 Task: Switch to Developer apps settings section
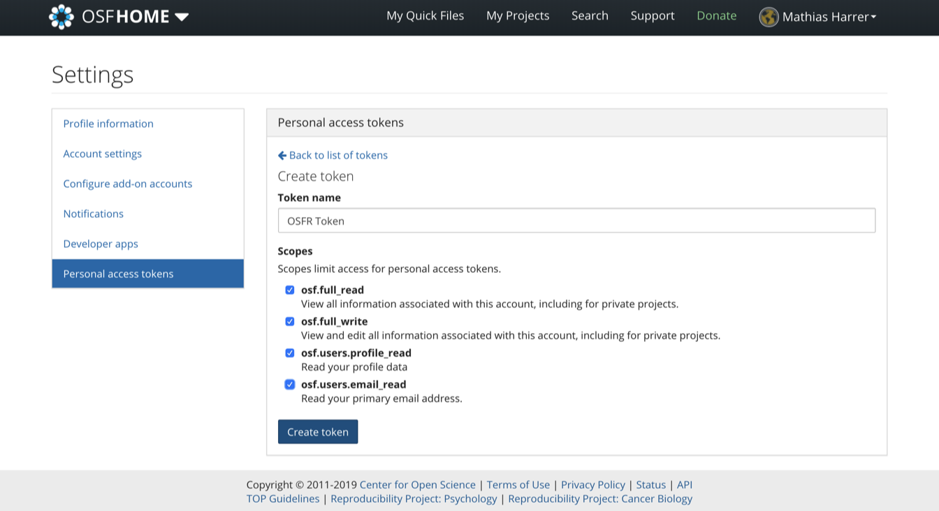pos(101,244)
